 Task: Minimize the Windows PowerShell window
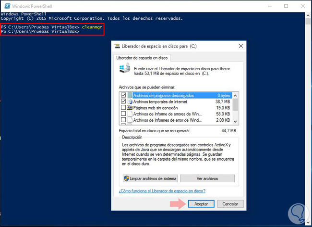point(270,6)
